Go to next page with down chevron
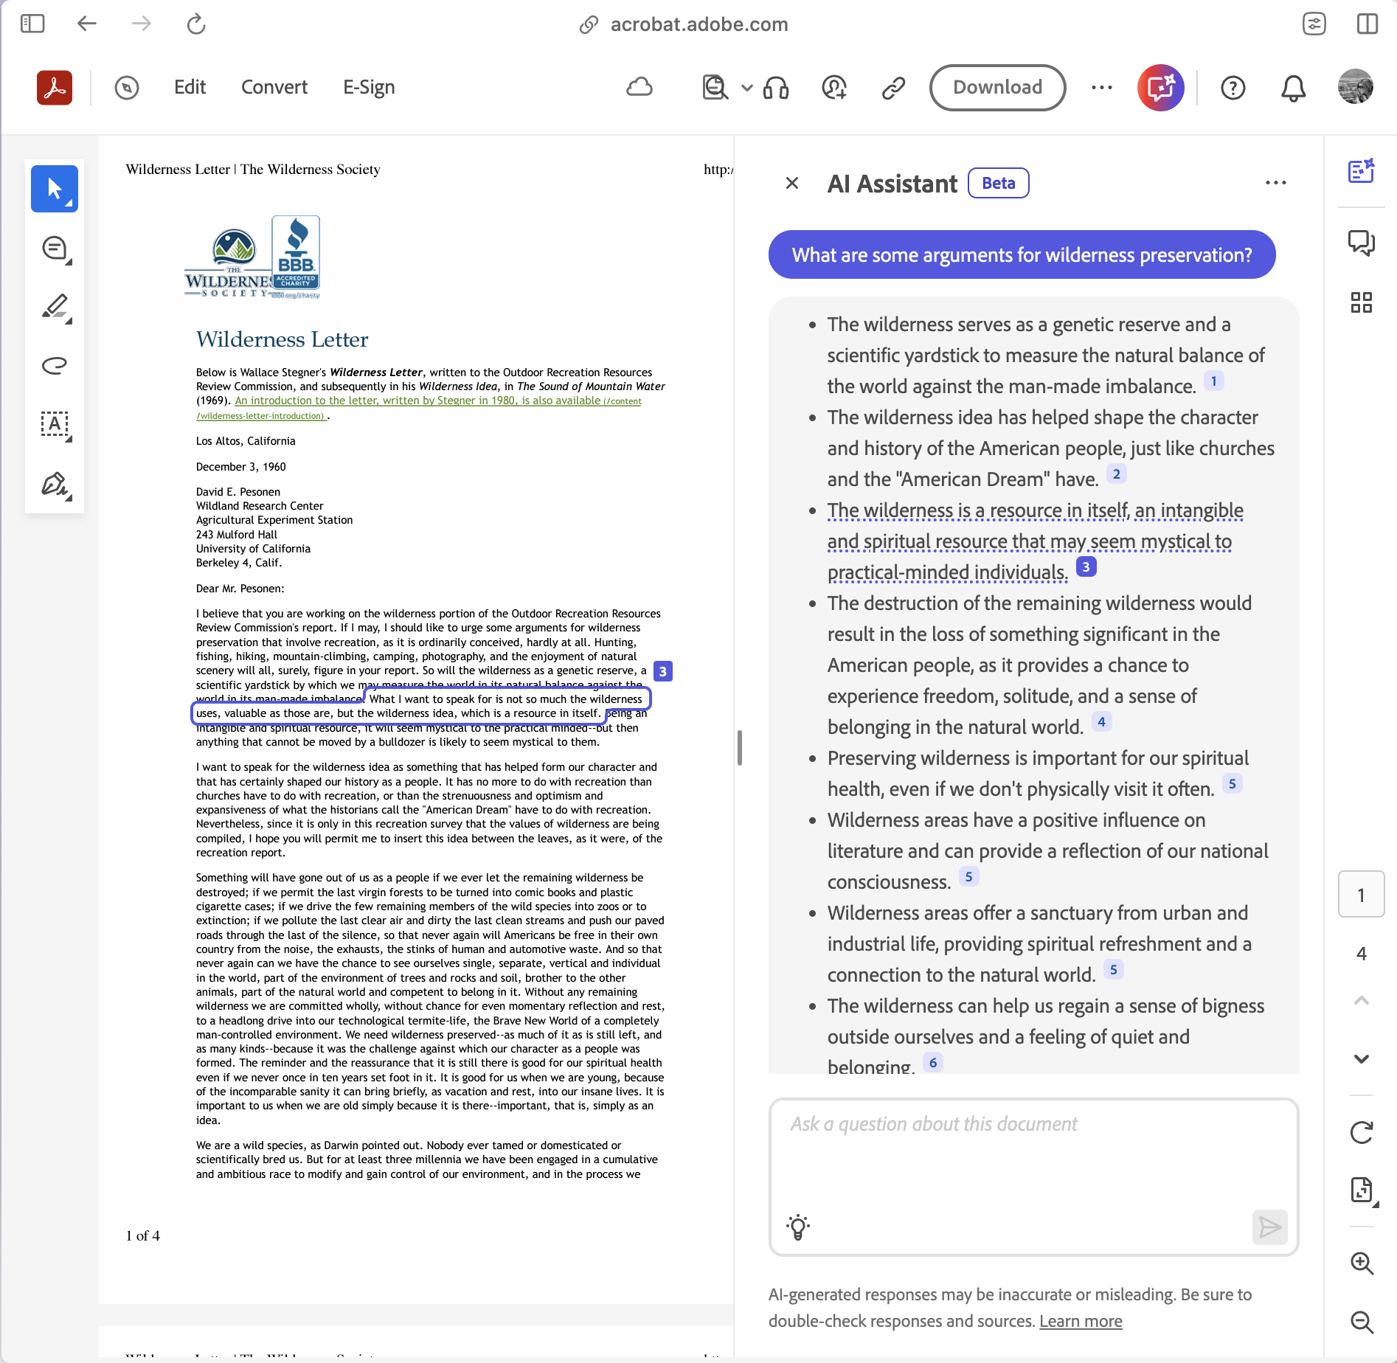 click(1361, 1059)
